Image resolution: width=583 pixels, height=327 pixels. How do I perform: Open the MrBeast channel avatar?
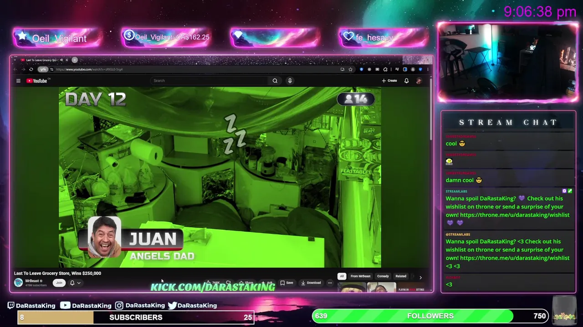click(x=18, y=282)
